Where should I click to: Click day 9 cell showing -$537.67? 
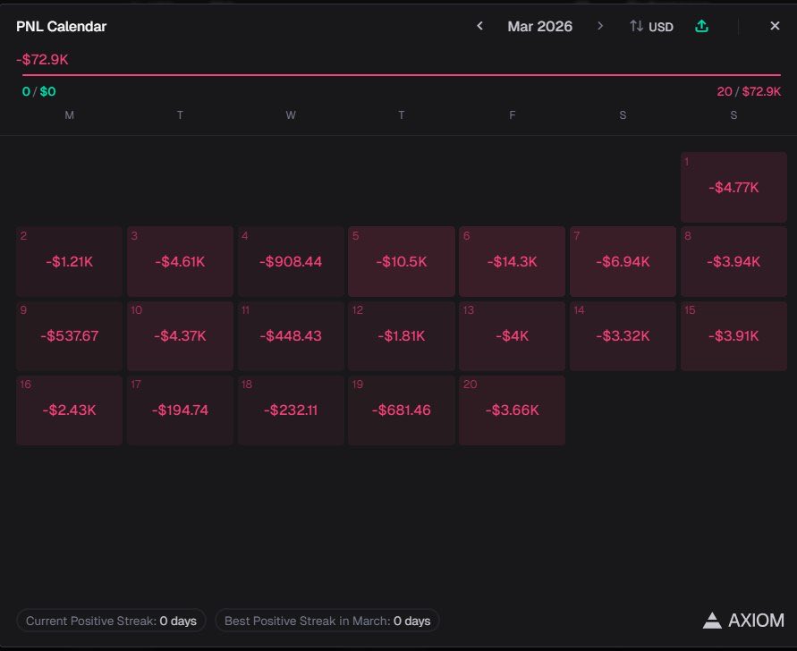69,335
